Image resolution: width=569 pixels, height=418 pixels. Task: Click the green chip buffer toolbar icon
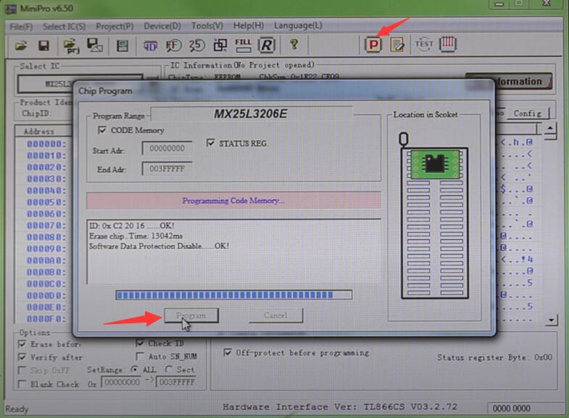coord(122,46)
